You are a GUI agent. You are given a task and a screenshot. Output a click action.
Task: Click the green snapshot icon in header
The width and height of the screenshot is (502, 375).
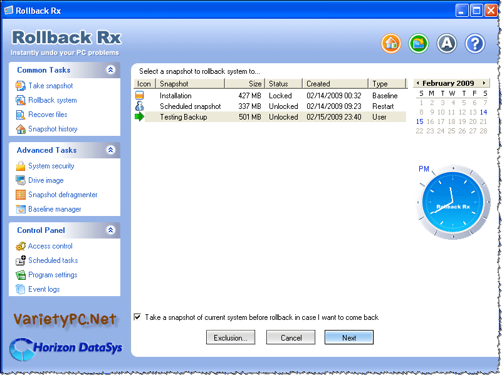pyautogui.click(x=418, y=43)
